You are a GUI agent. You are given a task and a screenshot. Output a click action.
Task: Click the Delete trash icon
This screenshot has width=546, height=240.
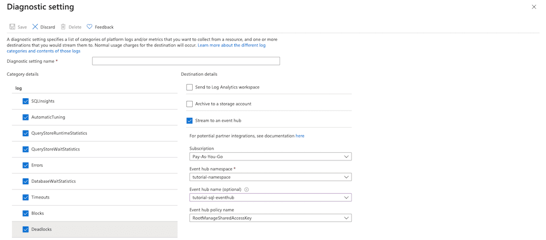(x=63, y=27)
